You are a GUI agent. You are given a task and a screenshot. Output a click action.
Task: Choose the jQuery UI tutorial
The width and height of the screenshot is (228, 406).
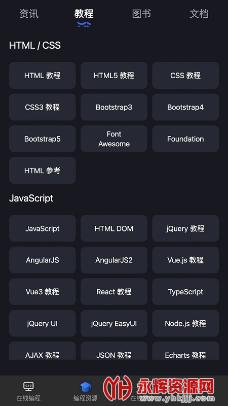[x=43, y=323]
